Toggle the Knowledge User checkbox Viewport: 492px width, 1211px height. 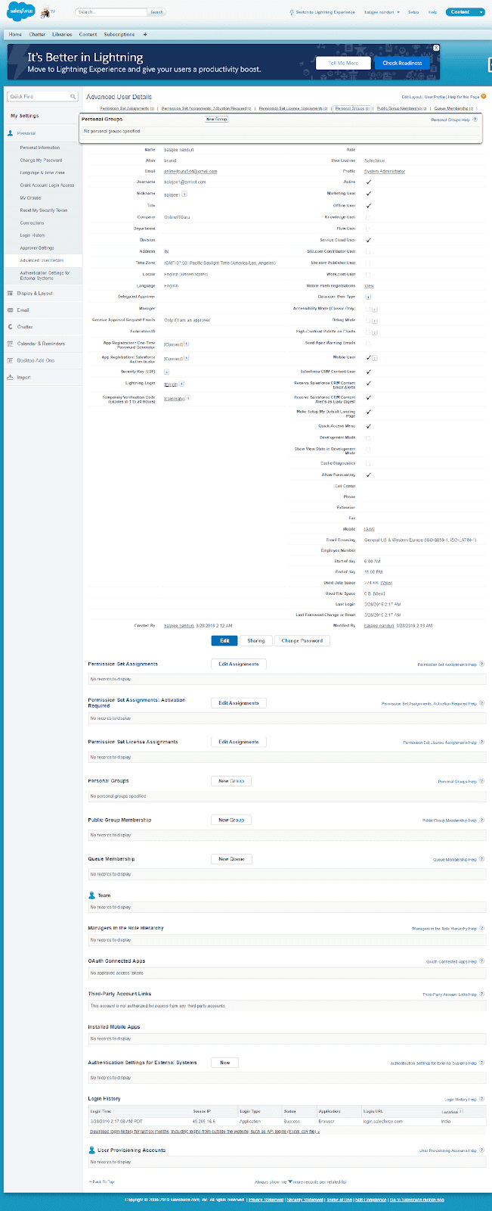tap(368, 217)
